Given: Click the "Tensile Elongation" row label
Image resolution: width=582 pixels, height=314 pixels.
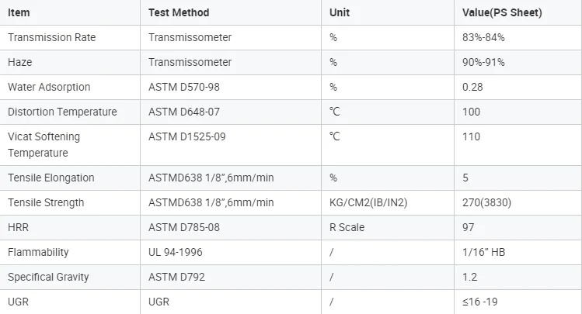Looking at the screenshot, I should (x=51, y=178).
